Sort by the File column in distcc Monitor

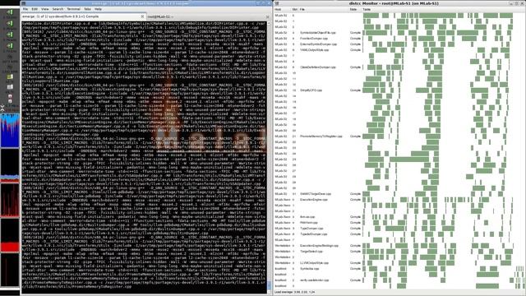pyautogui.click(x=324, y=9)
